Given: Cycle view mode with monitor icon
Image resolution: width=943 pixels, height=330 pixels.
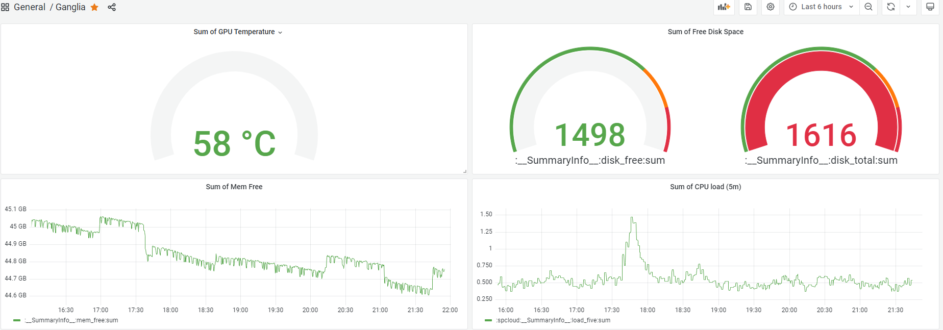Looking at the screenshot, I should pos(930,7).
